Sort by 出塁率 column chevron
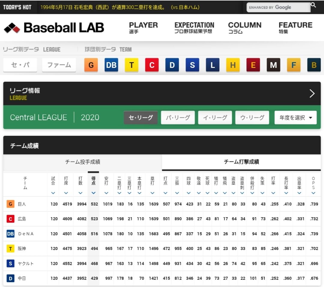This screenshot has width=324, height=287. coord(299,193)
